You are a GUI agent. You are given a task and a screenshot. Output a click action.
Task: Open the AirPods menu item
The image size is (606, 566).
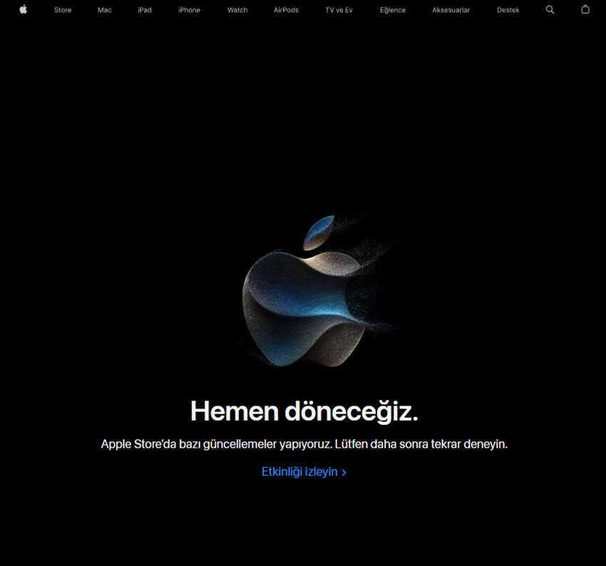286,10
